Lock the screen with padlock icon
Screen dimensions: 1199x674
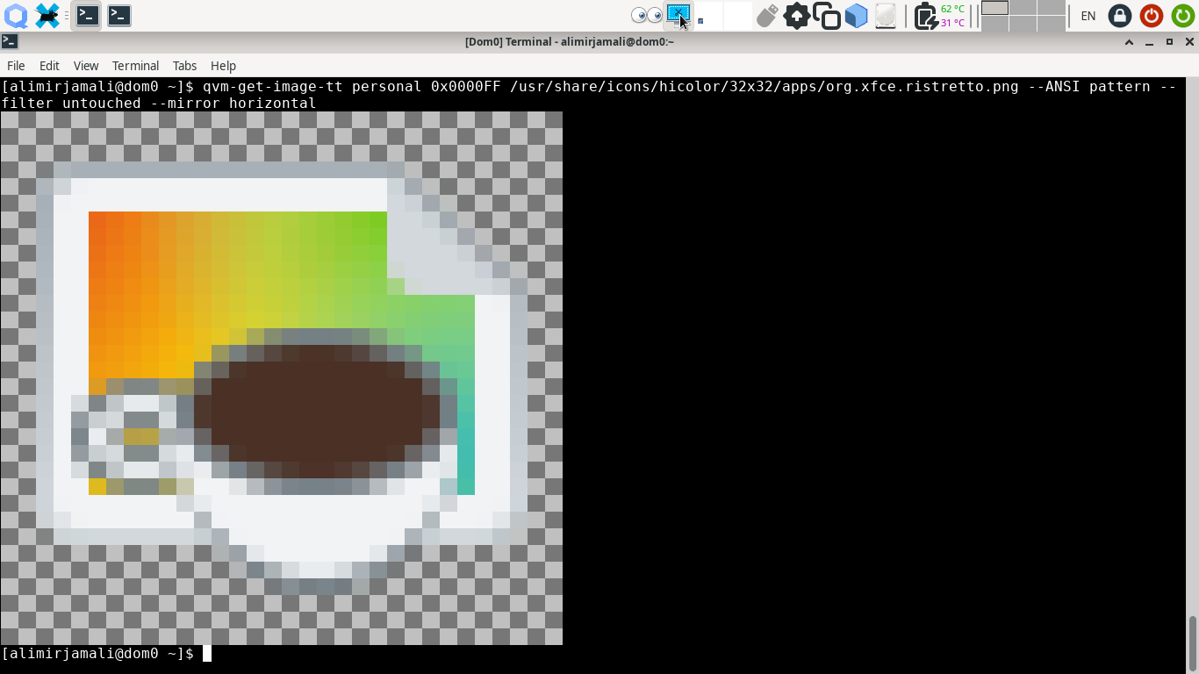click(x=1119, y=15)
